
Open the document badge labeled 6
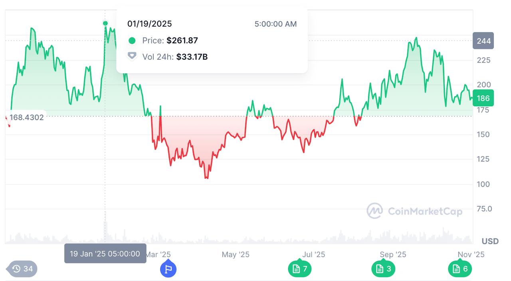460,269
